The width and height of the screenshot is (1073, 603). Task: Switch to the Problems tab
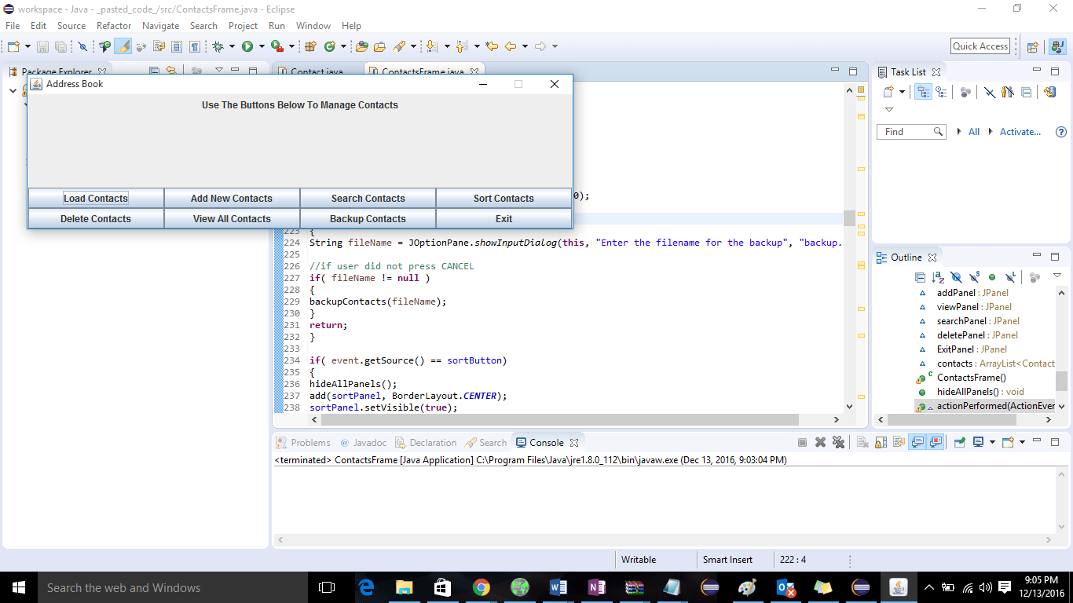(x=304, y=443)
